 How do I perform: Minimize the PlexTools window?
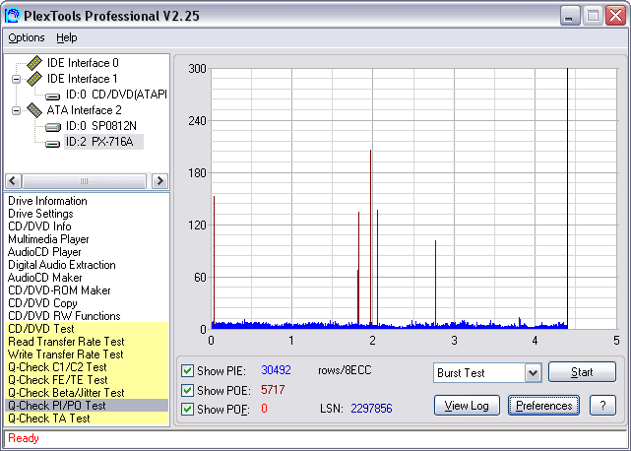[x=570, y=16]
